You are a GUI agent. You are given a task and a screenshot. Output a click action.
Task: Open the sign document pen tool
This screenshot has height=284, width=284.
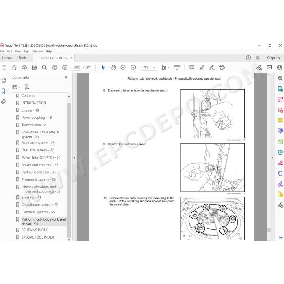point(212,68)
